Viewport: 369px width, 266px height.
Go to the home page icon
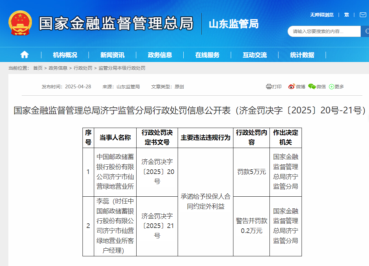pyautogui.click(x=24, y=55)
